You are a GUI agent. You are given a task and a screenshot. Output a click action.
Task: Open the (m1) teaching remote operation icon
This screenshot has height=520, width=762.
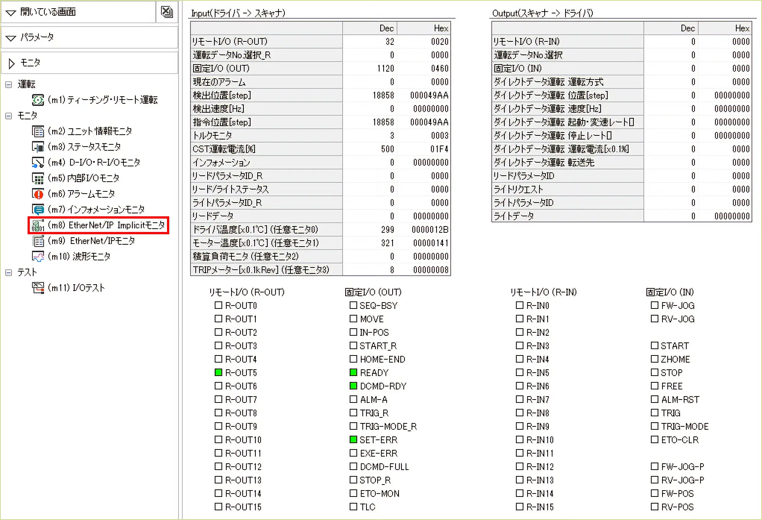(x=38, y=100)
